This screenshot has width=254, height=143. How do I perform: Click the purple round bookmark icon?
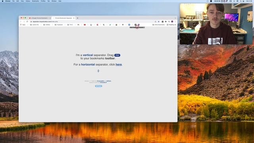click(x=139, y=25)
